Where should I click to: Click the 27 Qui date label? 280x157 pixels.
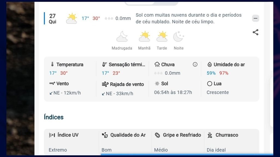click(x=52, y=19)
